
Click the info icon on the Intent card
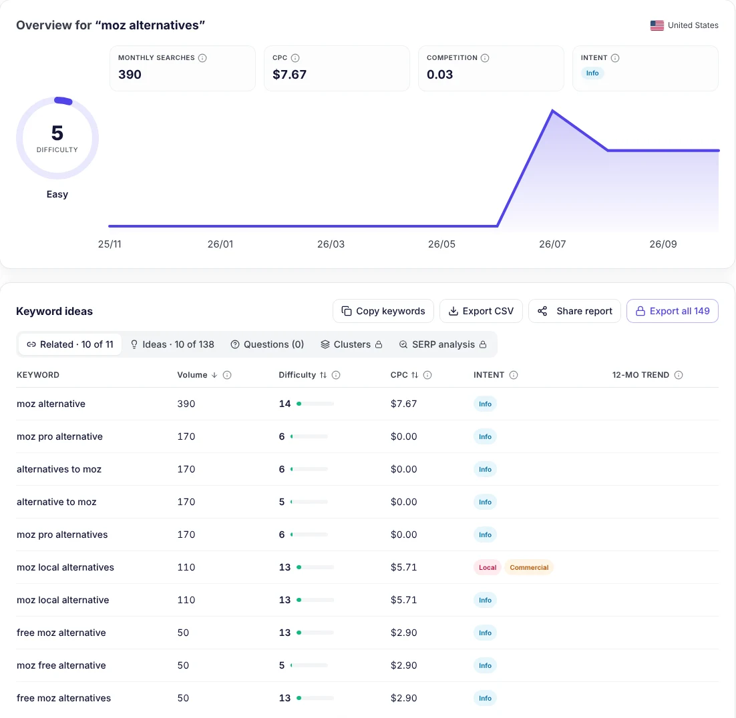pos(615,57)
